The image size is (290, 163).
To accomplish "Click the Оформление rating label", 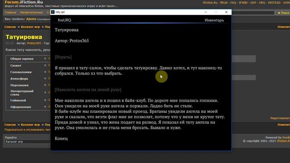I will tap(21, 107).
